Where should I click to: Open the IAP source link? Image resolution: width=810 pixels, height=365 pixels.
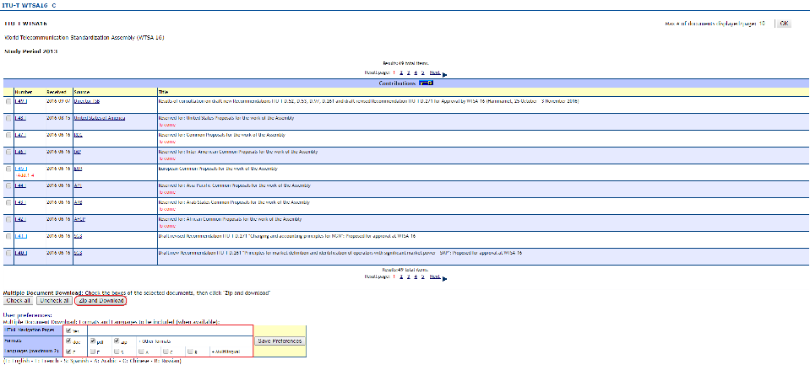78,152
